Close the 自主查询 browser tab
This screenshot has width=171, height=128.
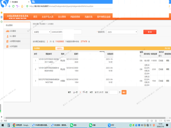[29, 2]
